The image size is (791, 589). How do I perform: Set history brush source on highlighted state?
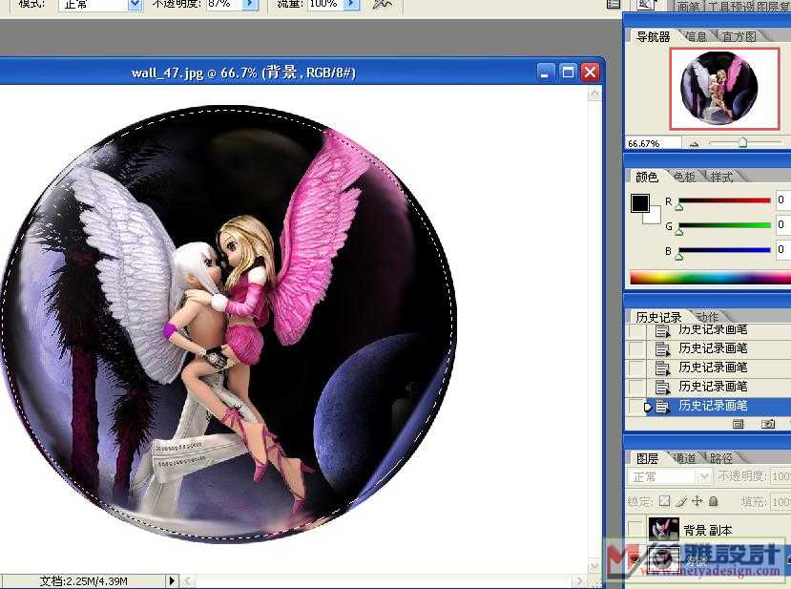[x=637, y=407]
